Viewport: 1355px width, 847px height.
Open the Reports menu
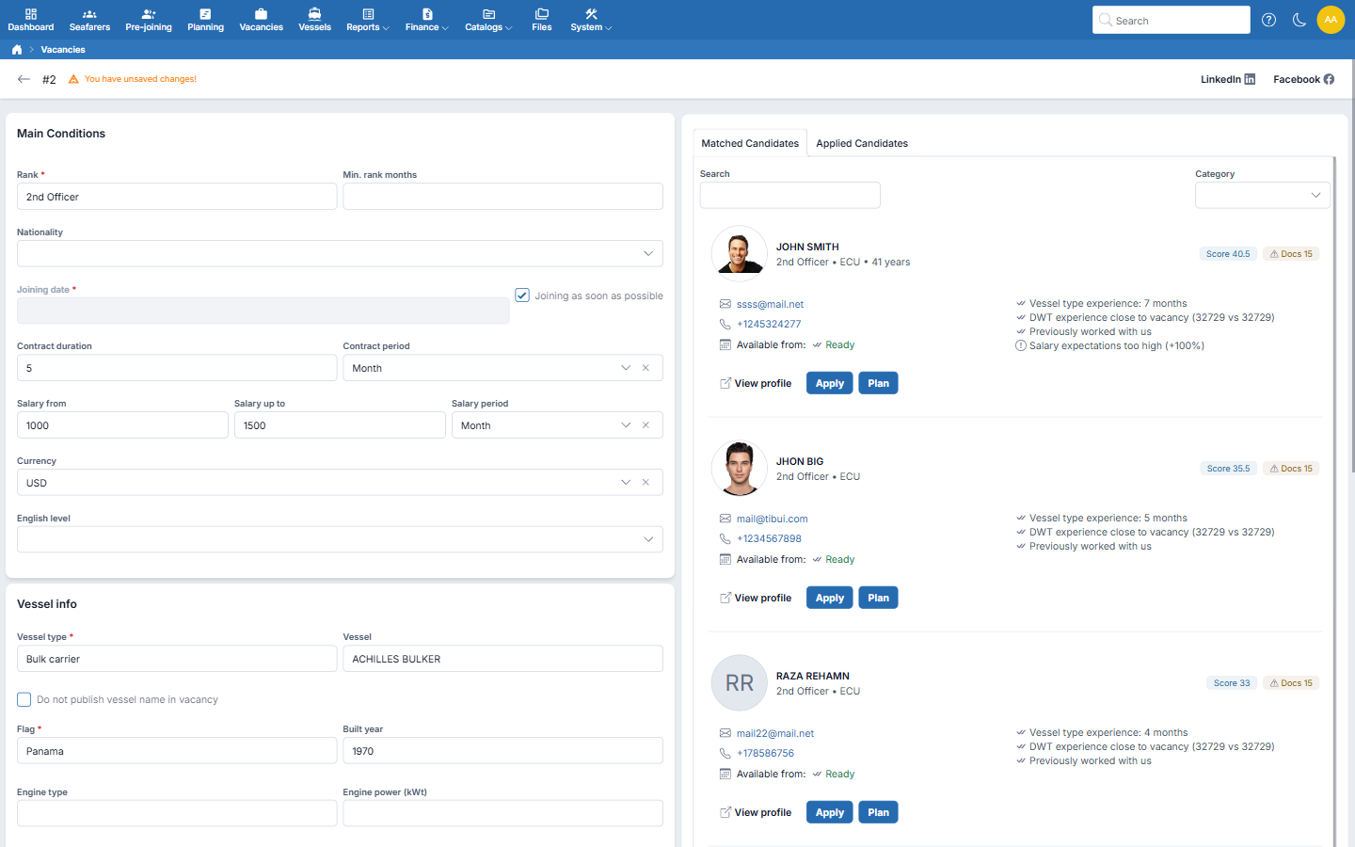click(368, 20)
